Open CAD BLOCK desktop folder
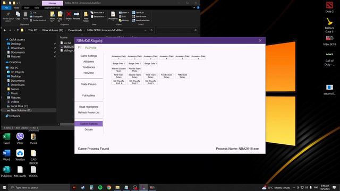This screenshot has width=340, height=191. pyautogui.click(x=33, y=157)
